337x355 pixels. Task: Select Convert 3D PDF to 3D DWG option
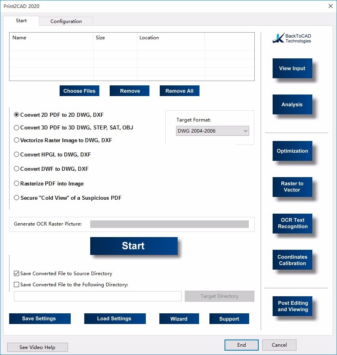coord(17,127)
